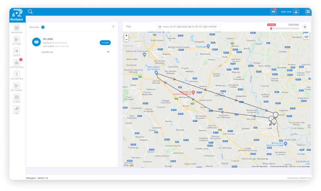Expand the Geofence section

point(75,52)
